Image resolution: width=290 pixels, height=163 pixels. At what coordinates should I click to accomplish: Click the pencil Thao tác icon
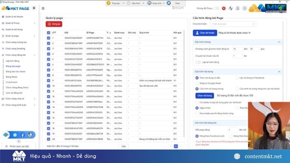click(x=108, y=3)
